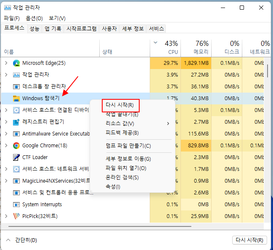Open the 리소스 값(V) submenu arrow

pyautogui.click(x=168, y=124)
